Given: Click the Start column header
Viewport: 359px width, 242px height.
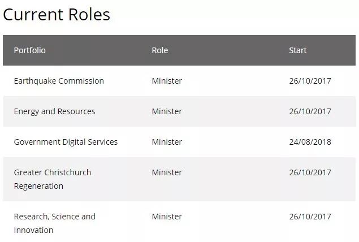Looking at the screenshot, I should 298,50.
